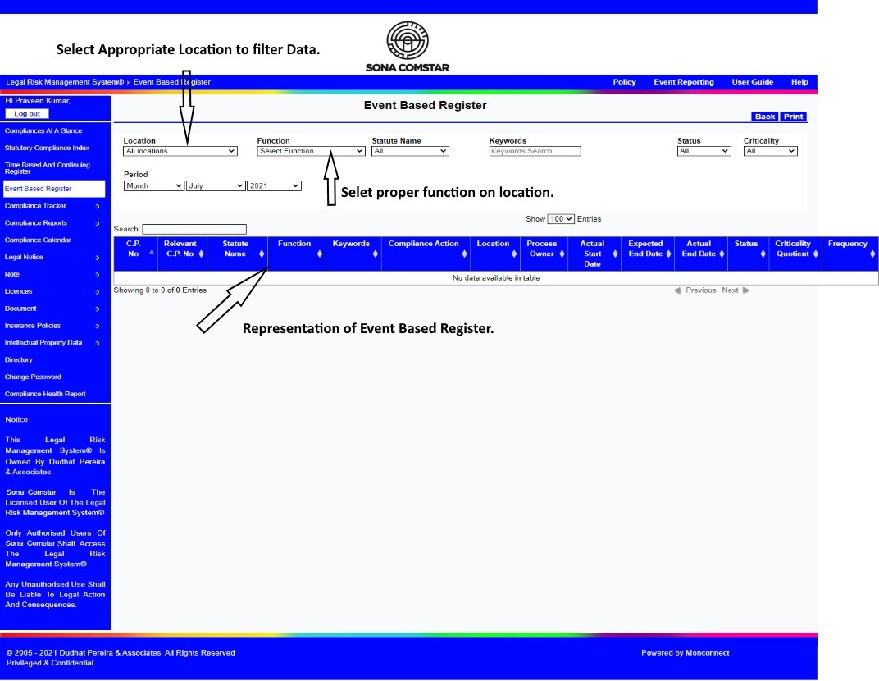
Task: Open the Statute Name dropdown
Action: [410, 151]
